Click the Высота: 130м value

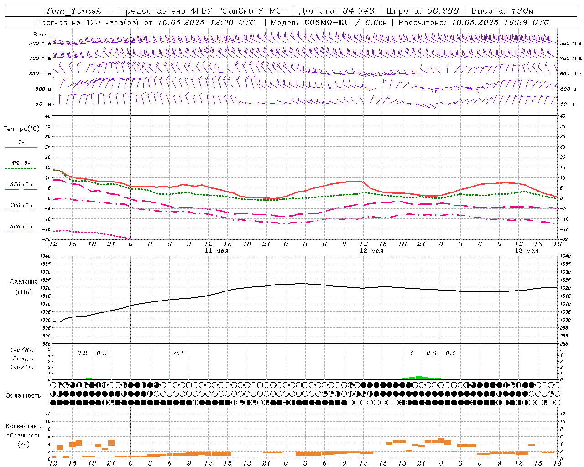[x=502, y=11]
